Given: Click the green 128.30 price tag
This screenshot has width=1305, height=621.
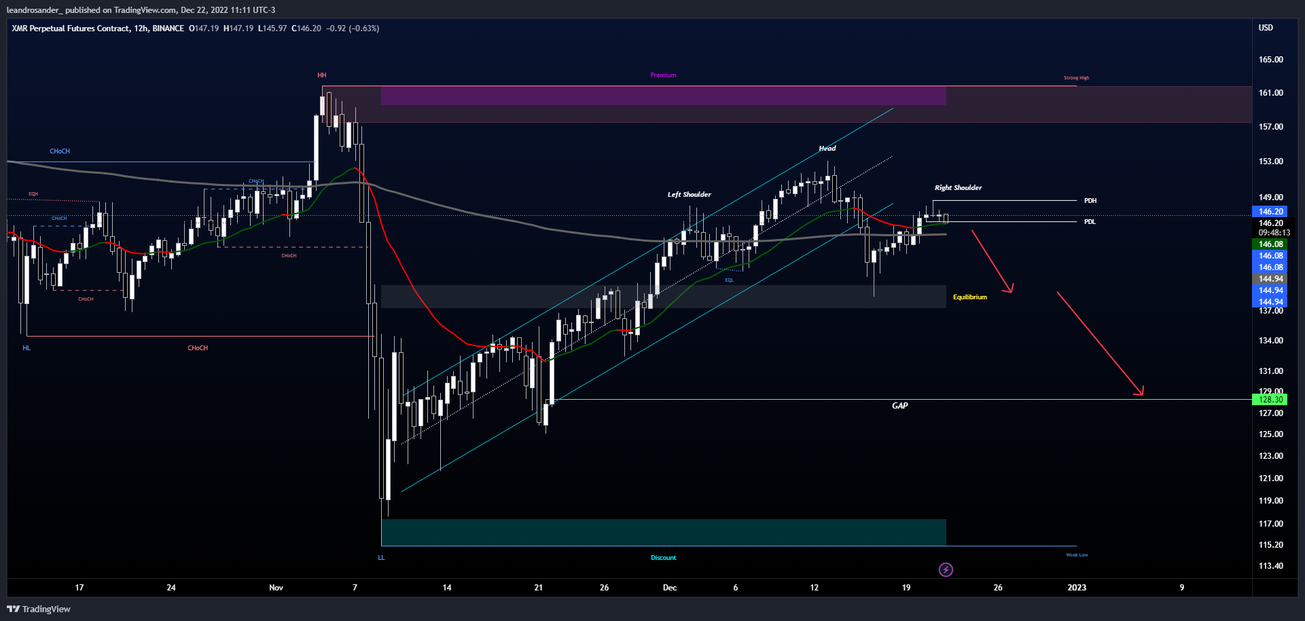Looking at the screenshot, I should pyautogui.click(x=1270, y=400).
